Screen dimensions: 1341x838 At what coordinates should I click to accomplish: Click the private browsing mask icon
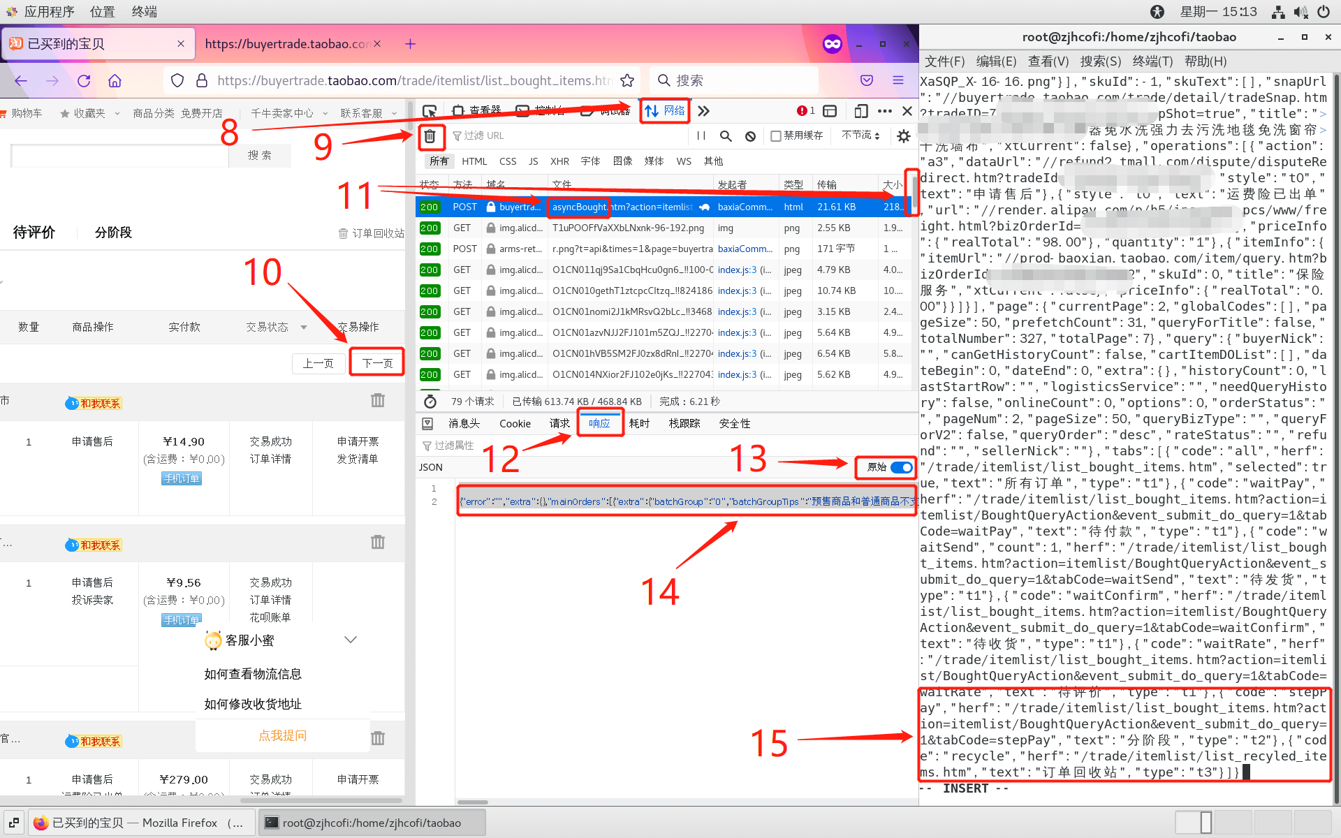(833, 44)
